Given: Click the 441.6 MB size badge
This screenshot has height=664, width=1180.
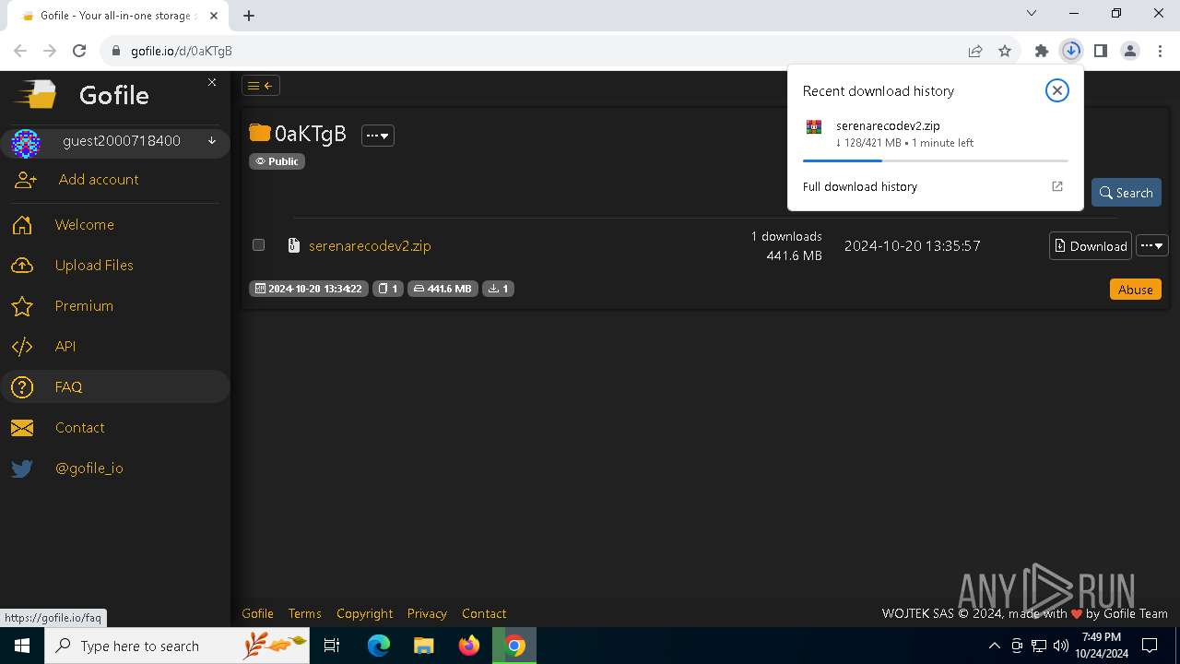Looking at the screenshot, I should tap(442, 289).
